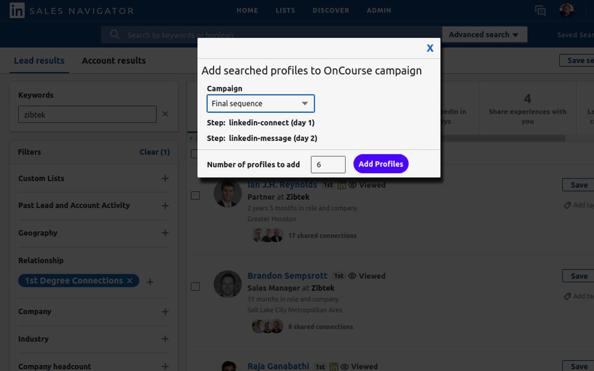Expand the Geography filter
Screen dimensions: 594x371
(x=165, y=233)
